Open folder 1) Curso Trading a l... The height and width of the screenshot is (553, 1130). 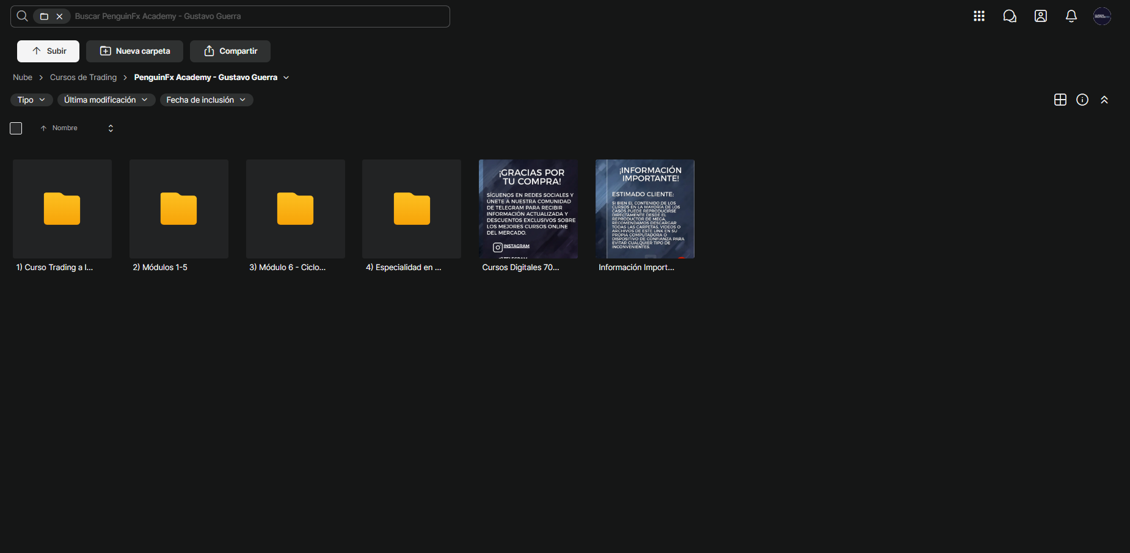click(x=62, y=209)
